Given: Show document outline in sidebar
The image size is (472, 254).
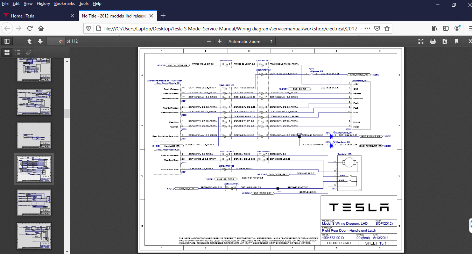Looking at the screenshot, I should click(x=18, y=53).
